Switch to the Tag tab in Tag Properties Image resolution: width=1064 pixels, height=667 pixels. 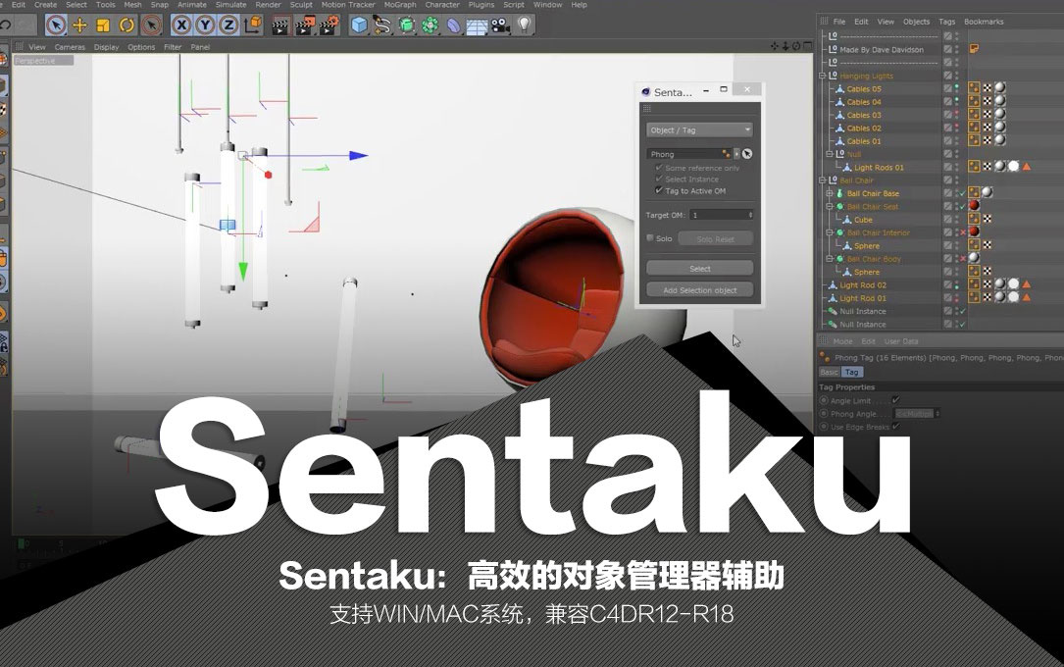(852, 372)
